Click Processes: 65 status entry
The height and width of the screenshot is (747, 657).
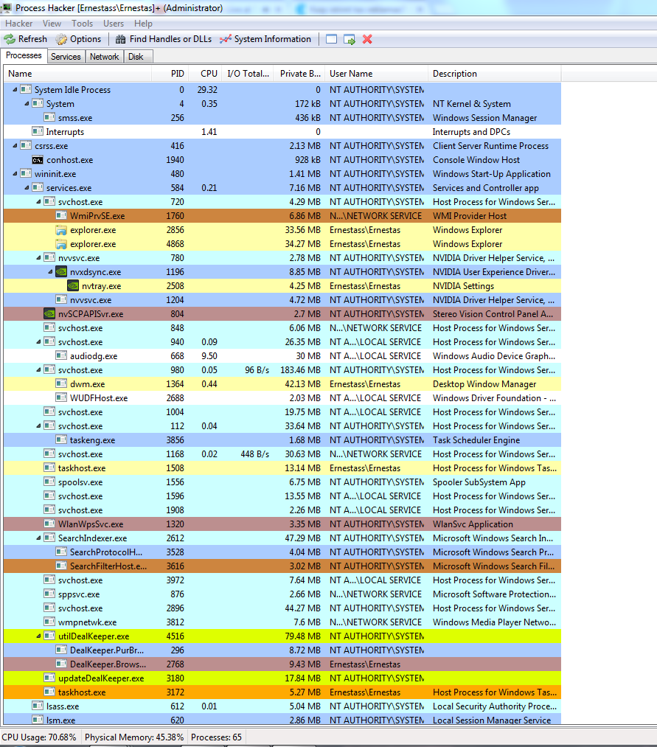point(216,737)
